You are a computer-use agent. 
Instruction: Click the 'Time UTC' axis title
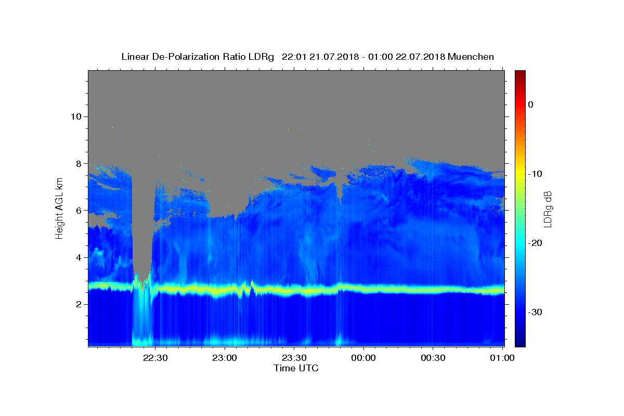[x=296, y=368]
